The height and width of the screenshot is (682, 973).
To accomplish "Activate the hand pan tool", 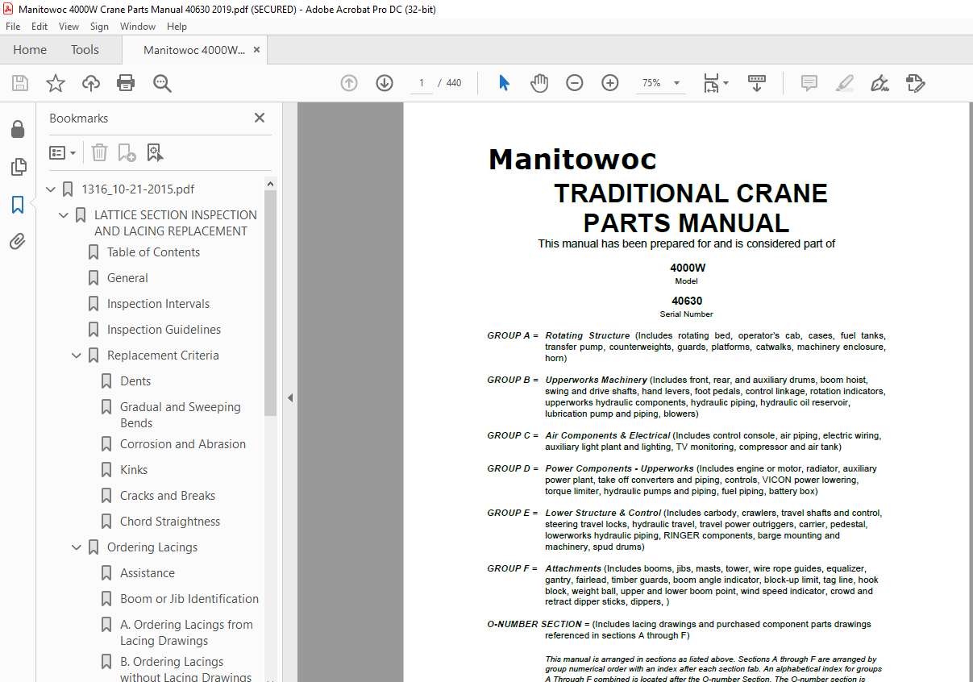I will pyautogui.click(x=539, y=83).
